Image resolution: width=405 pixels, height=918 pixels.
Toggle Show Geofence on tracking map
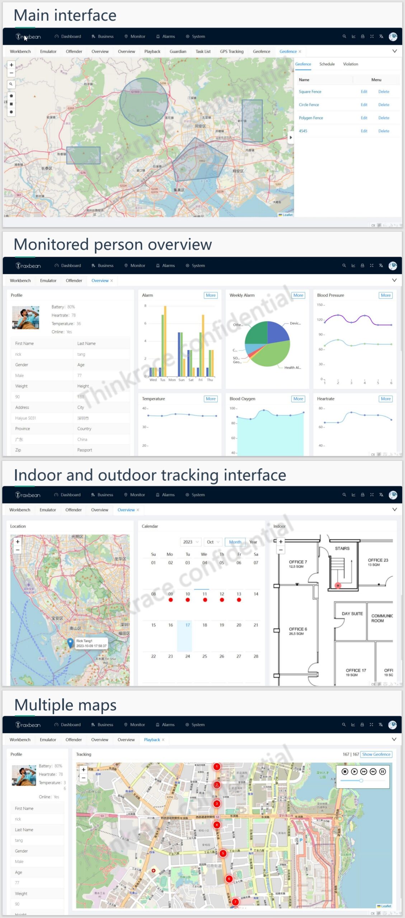(x=376, y=754)
